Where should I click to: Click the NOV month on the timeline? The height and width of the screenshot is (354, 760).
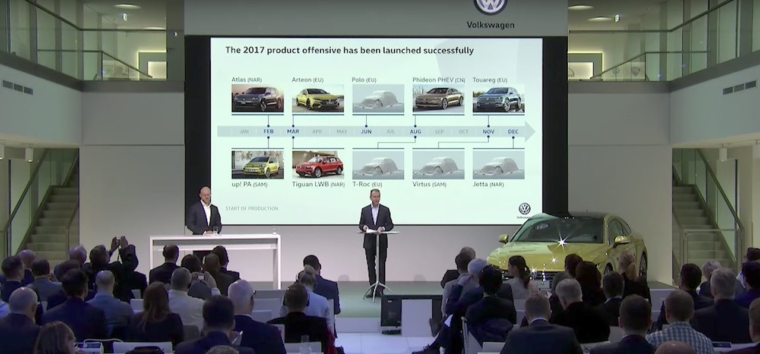coord(489,132)
